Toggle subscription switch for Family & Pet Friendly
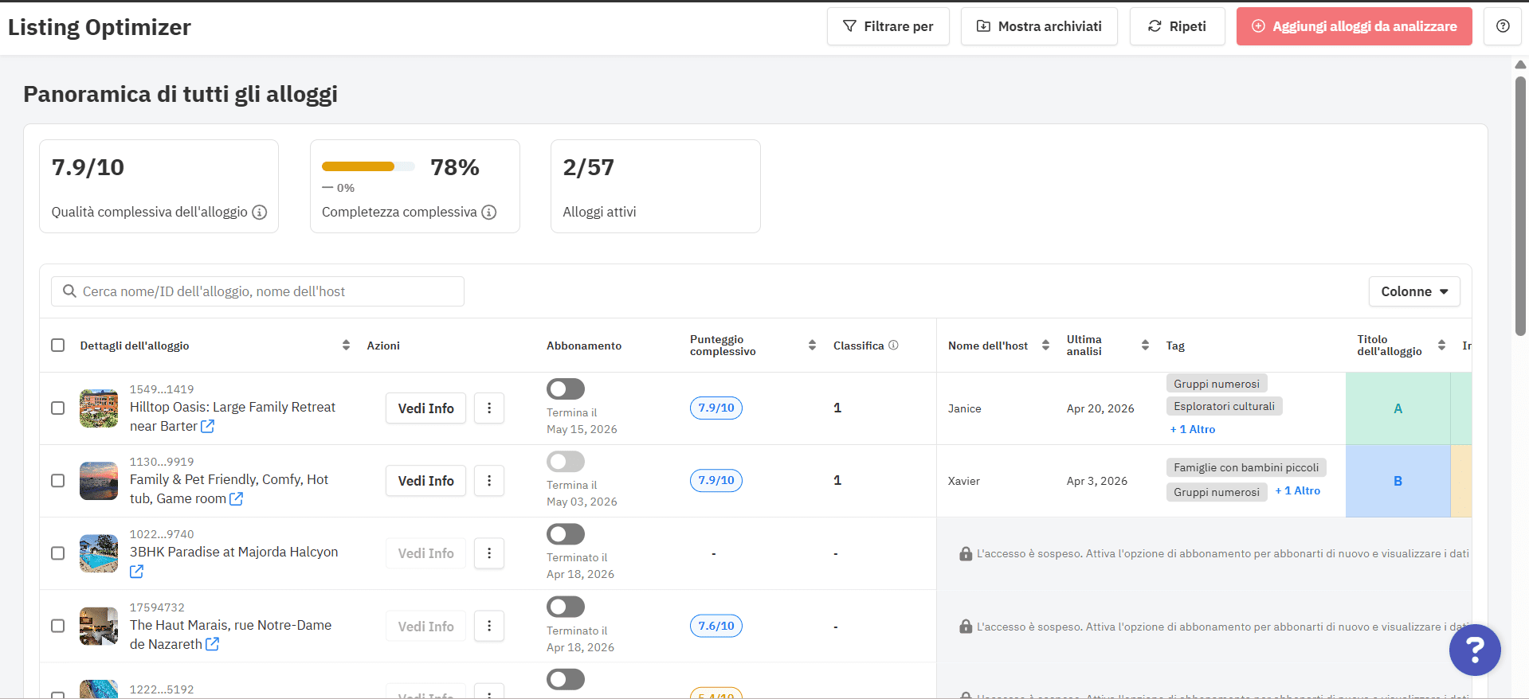 566,461
